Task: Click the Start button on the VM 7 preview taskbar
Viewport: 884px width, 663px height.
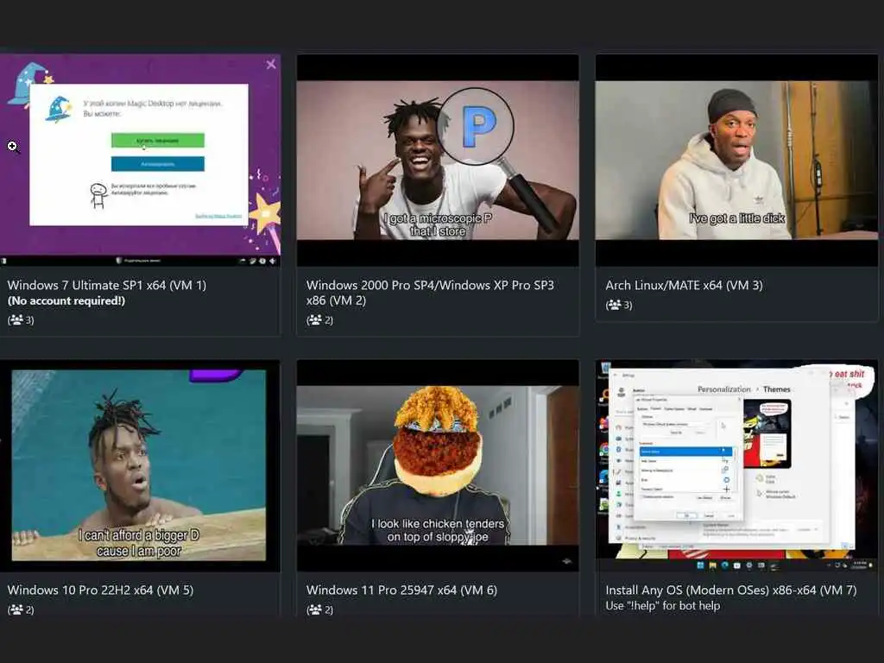Action: click(x=700, y=565)
